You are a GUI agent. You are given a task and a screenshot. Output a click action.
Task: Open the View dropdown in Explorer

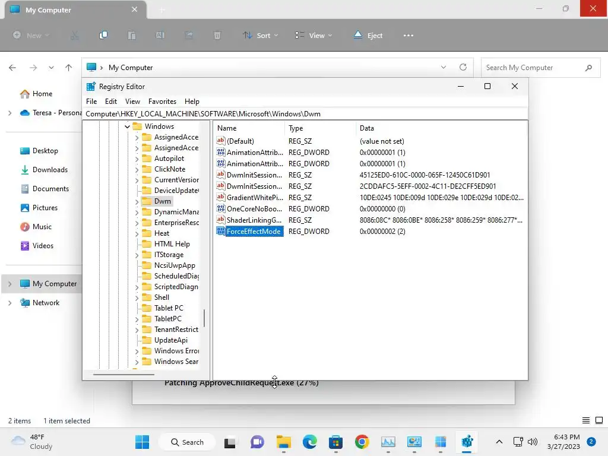pyautogui.click(x=313, y=35)
